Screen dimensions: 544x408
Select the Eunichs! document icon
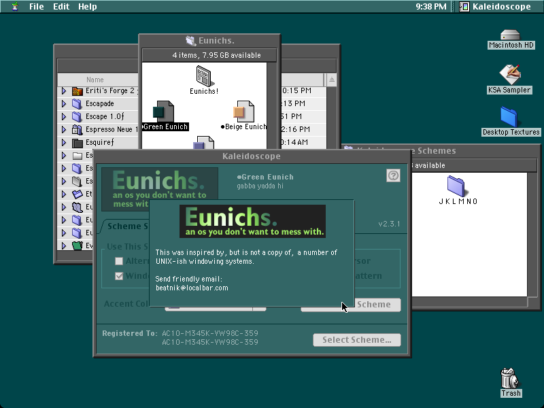point(204,76)
